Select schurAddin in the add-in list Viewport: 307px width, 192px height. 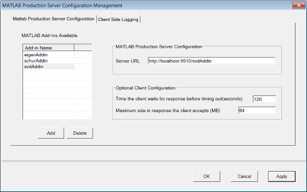(49, 61)
